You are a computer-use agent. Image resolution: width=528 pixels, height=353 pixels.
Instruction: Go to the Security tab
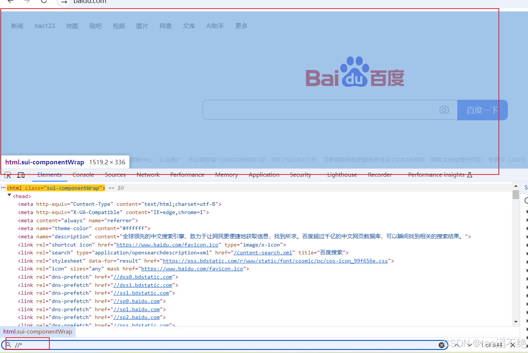pyautogui.click(x=301, y=175)
